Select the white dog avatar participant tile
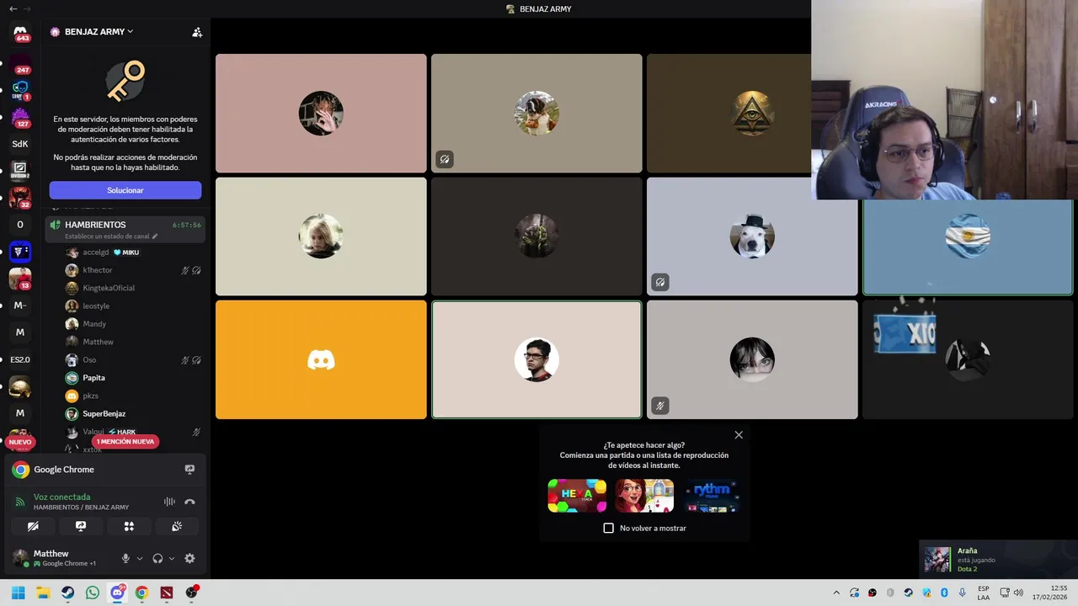The height and width of the screenshot is (606, 1078). (752, 237)
